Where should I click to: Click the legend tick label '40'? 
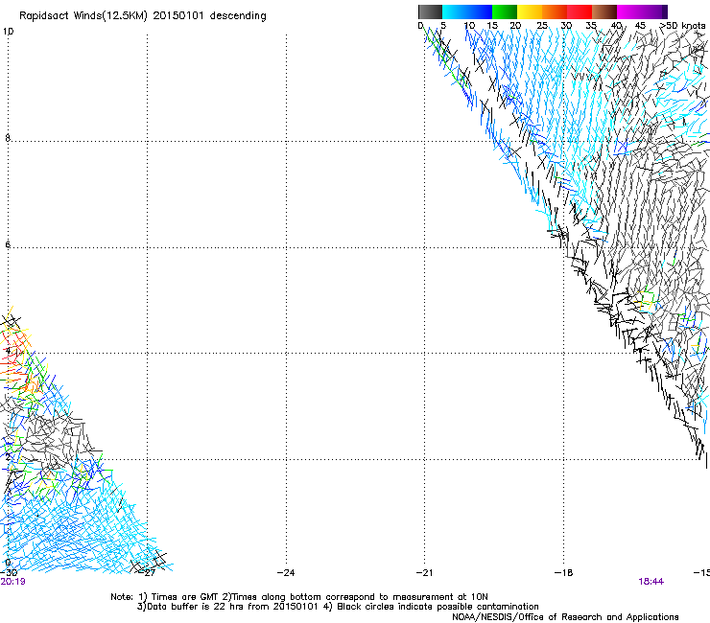click(616, 25)
